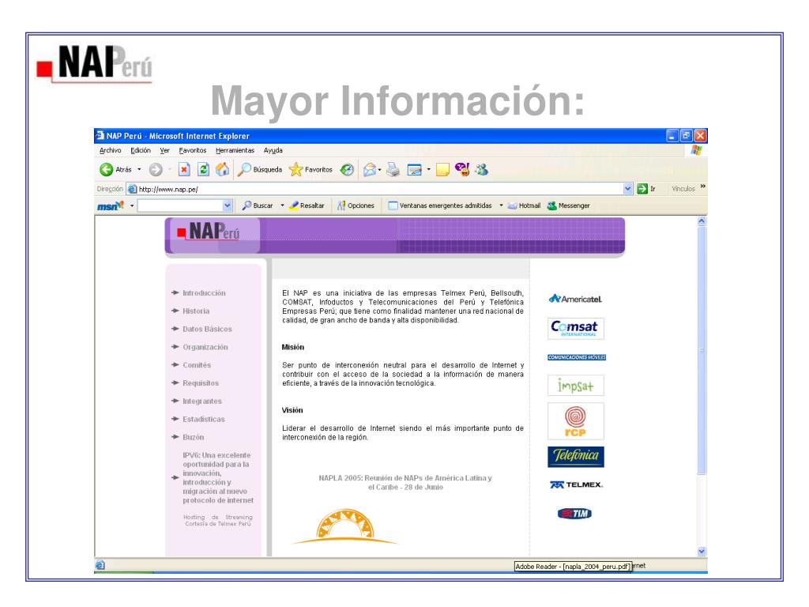
Task: Open the Favoritos menu in the menu bar
Action: (193, 150)
